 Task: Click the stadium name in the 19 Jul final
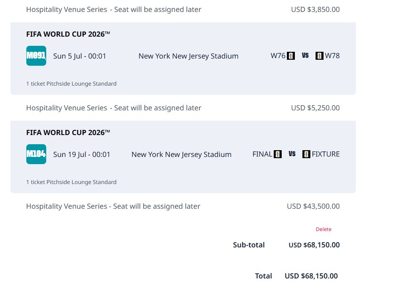(x=181, y=155)
